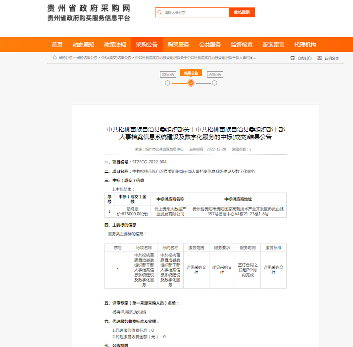The height and width of the screenshot is (347, 353).
Task: Click the bid amount 676000.00(元) cell
Action: point(132,211)
